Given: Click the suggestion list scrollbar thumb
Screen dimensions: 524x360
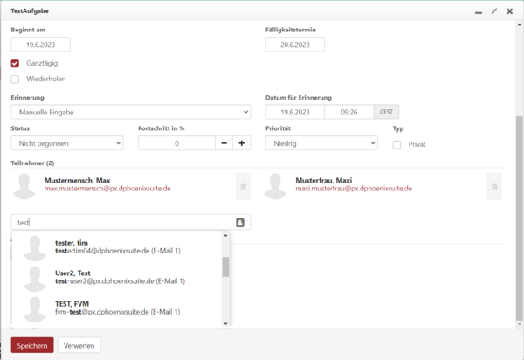Looking at the screenshot, I should pos(225,267).
